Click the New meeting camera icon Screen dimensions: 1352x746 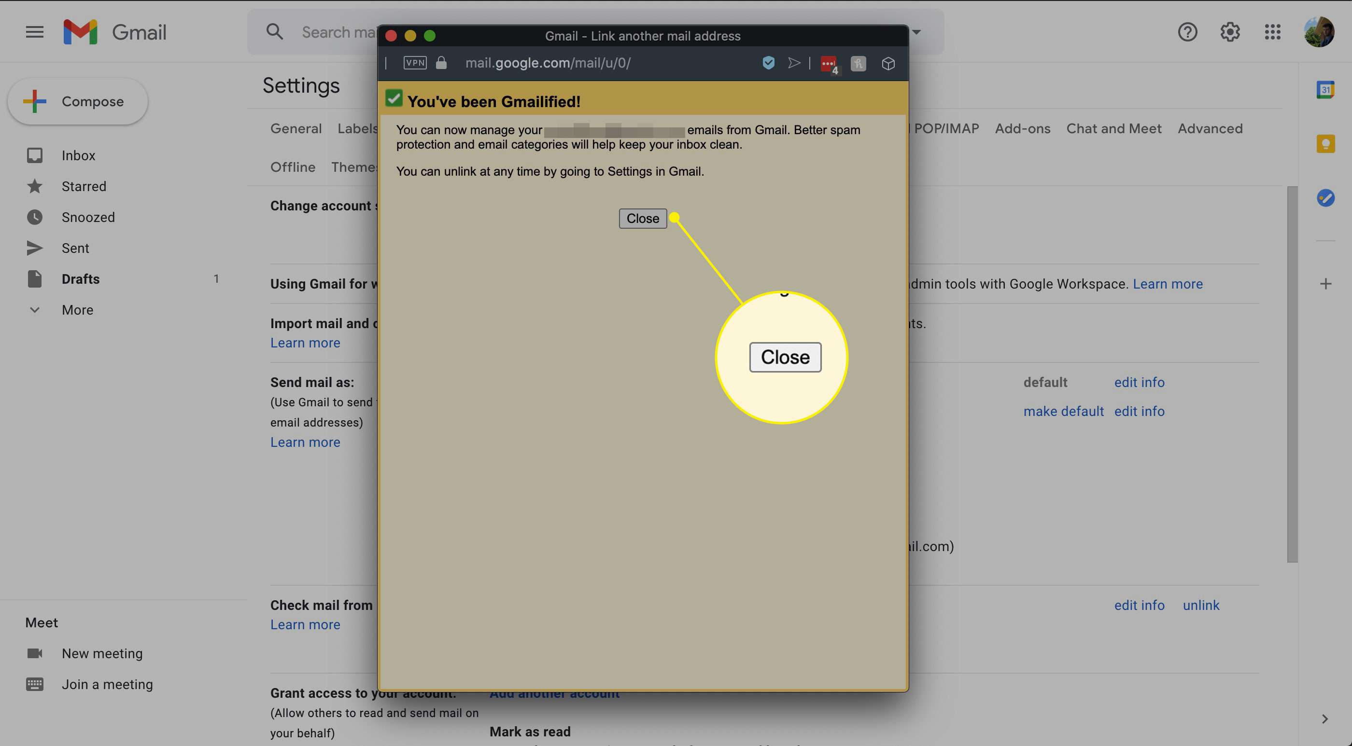(x=35, y=653)
